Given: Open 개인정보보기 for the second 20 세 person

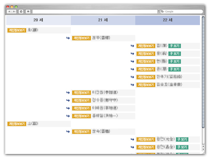Looking at the screenshot, I should click(x=17, y=124).
